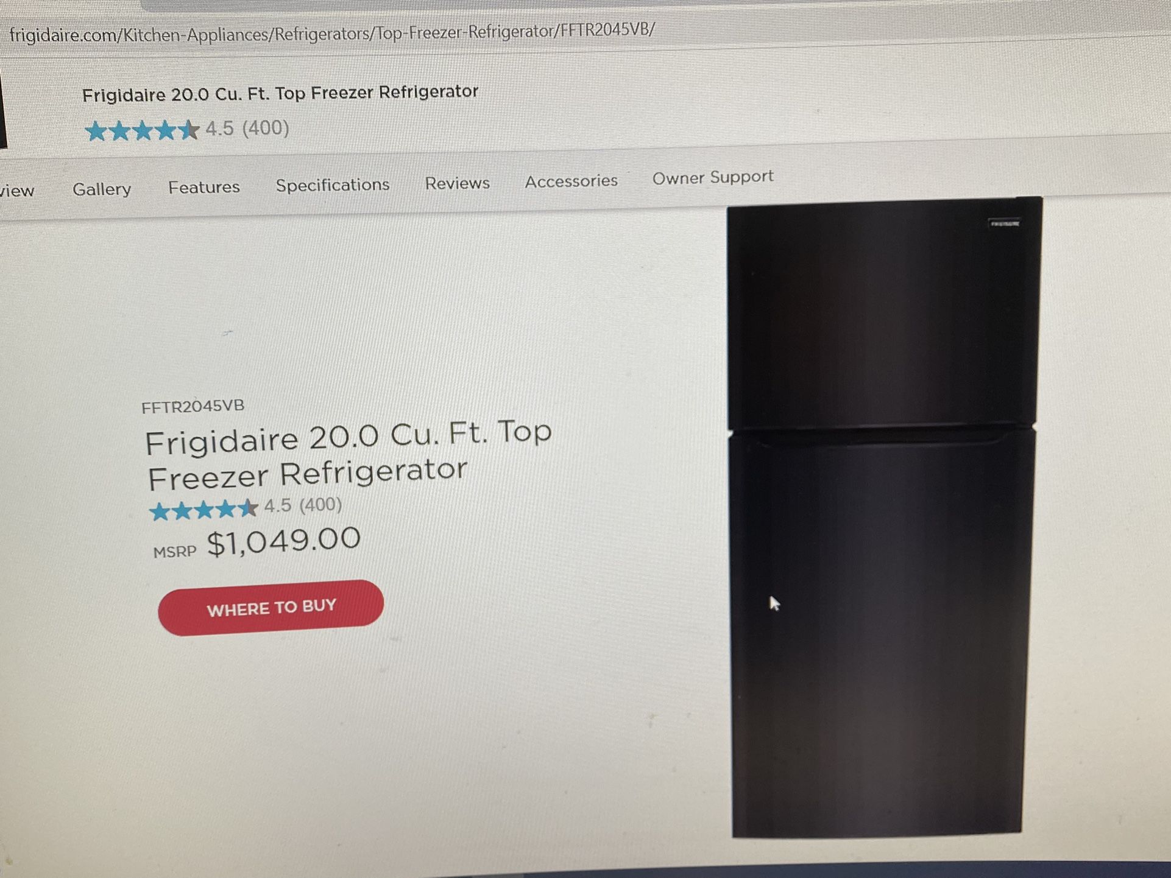
Task: Go to the Reviews tab
Action: [457, 183]
